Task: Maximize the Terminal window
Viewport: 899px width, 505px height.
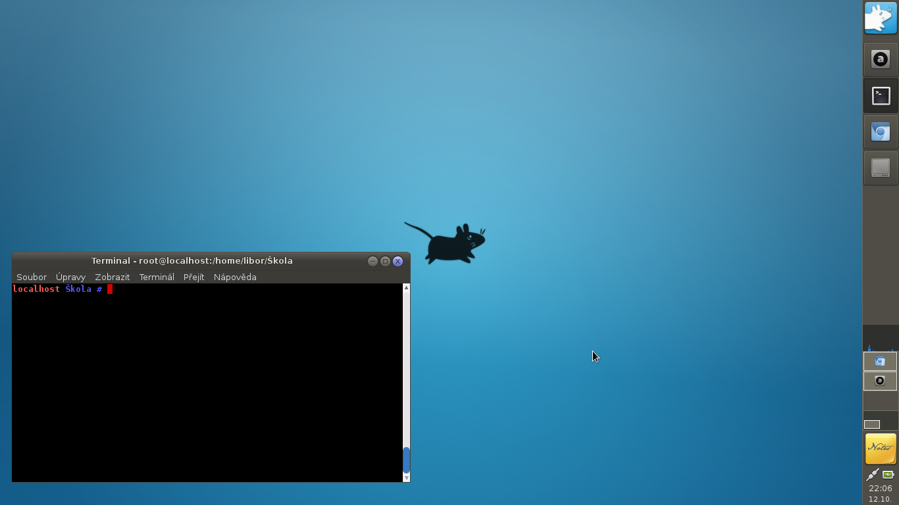Action: 385,261
